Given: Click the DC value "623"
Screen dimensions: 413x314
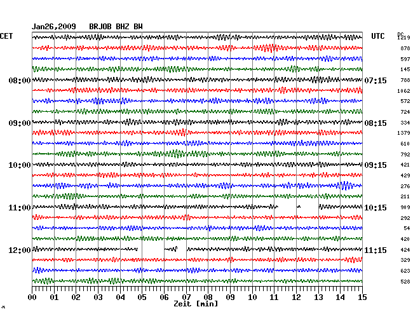Looking at the screenshot, I should [x=405, y=271].
